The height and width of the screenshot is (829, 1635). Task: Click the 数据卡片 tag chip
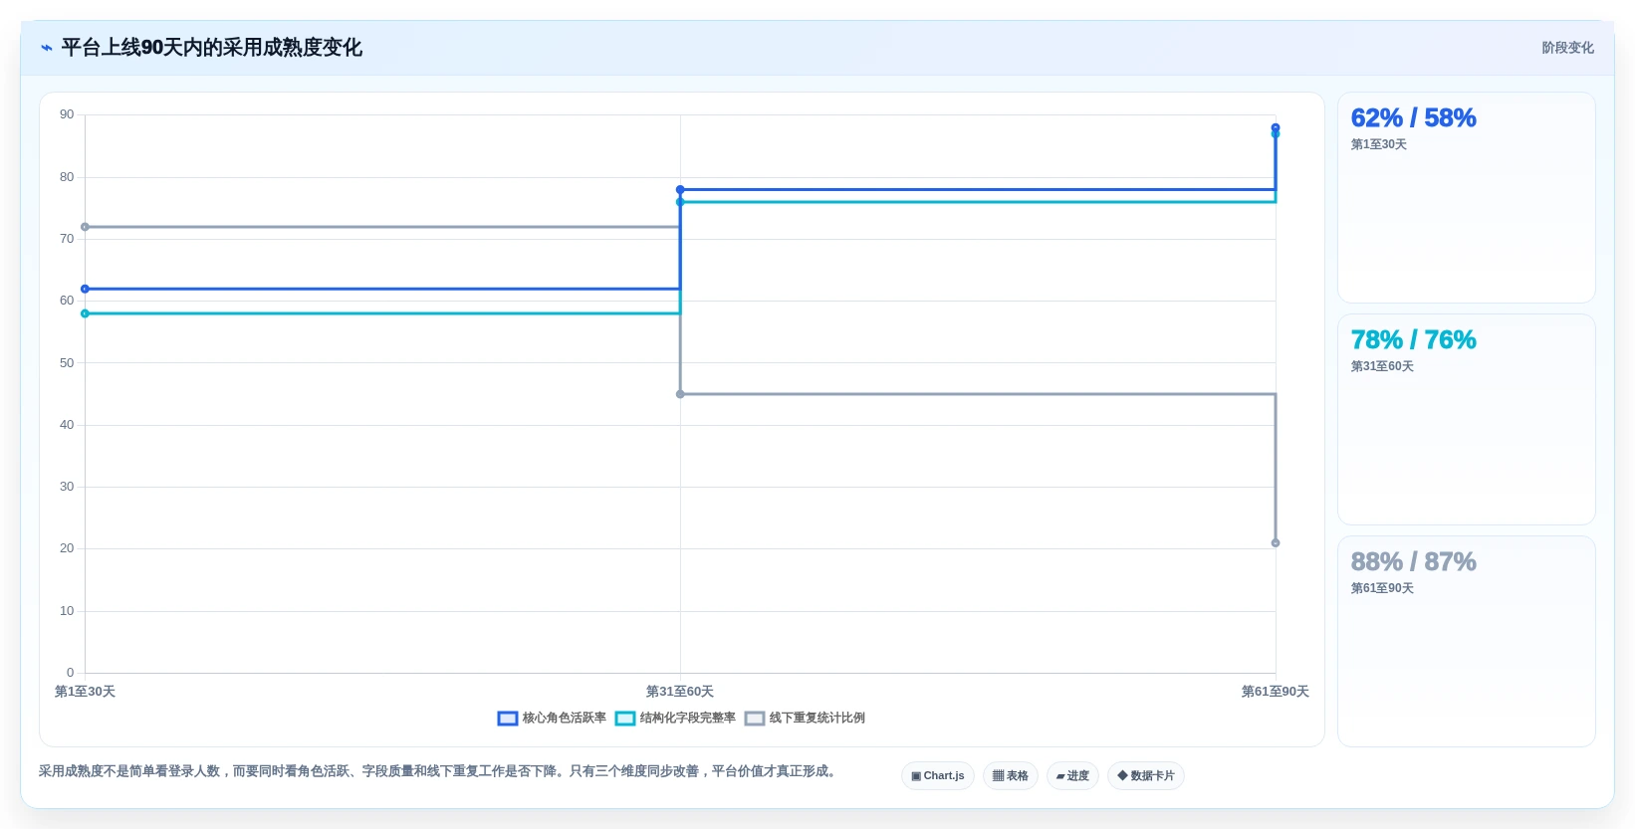(x=1146, y=776)
